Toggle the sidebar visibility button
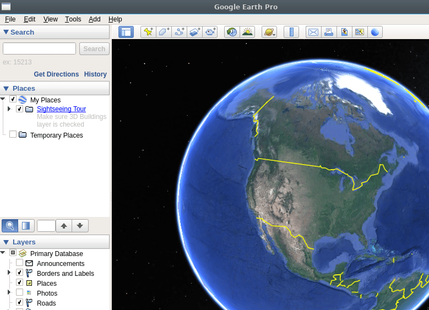 (126, 32)
